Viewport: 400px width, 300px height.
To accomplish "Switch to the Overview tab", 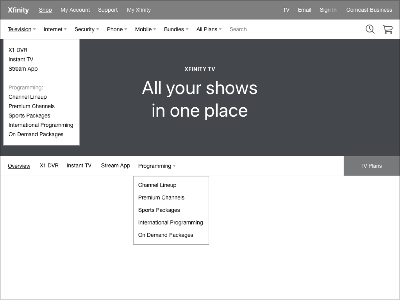I will click(x=19, y=166).
